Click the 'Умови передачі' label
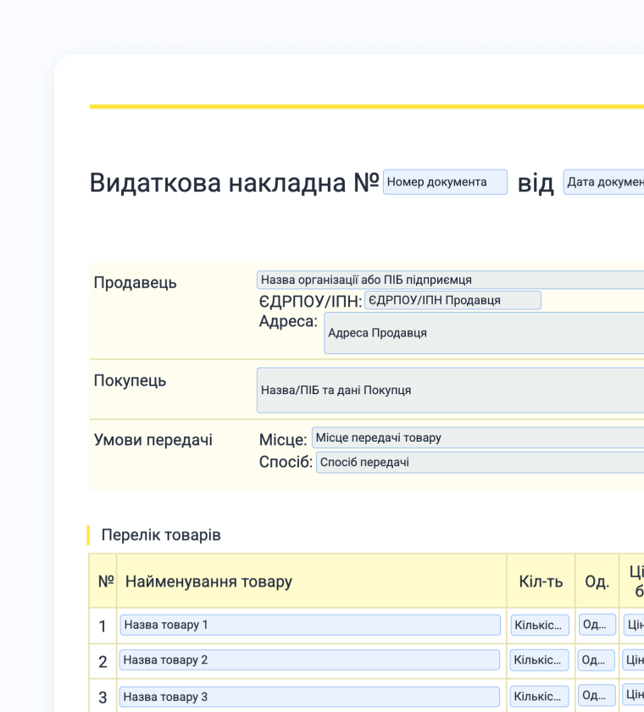Image resolution: width=644 pixels, height=712 pixels. coord(153,440)
